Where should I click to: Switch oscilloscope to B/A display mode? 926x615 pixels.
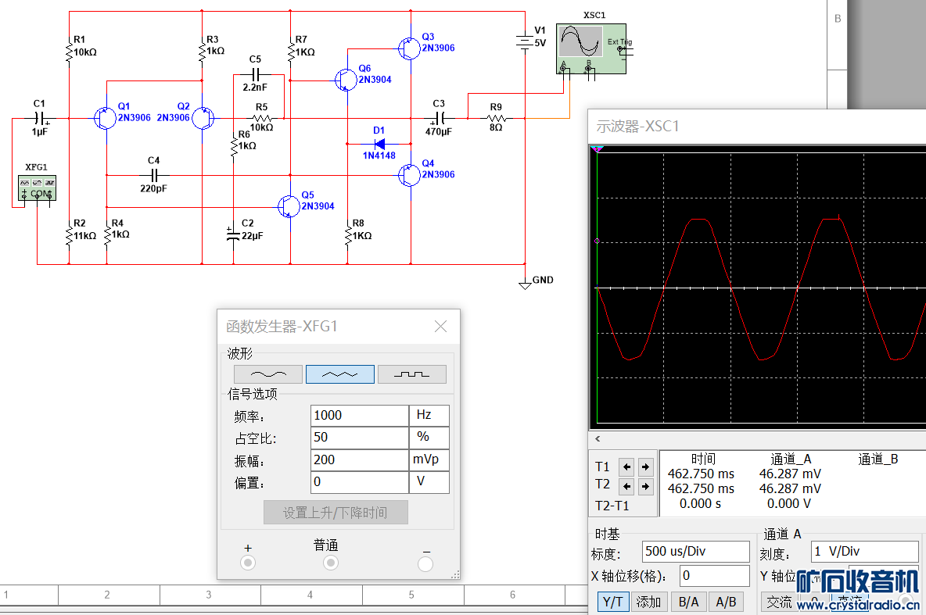tap(688, 602)
